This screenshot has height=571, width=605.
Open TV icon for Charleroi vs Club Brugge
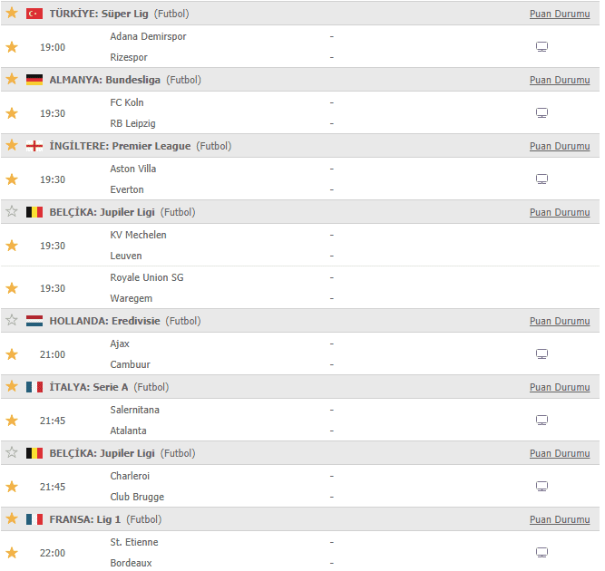[x=542, y=487]
